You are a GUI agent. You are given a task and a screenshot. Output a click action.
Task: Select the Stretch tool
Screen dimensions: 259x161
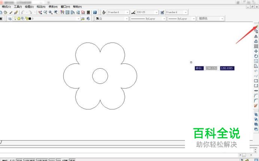click(256, 66)
